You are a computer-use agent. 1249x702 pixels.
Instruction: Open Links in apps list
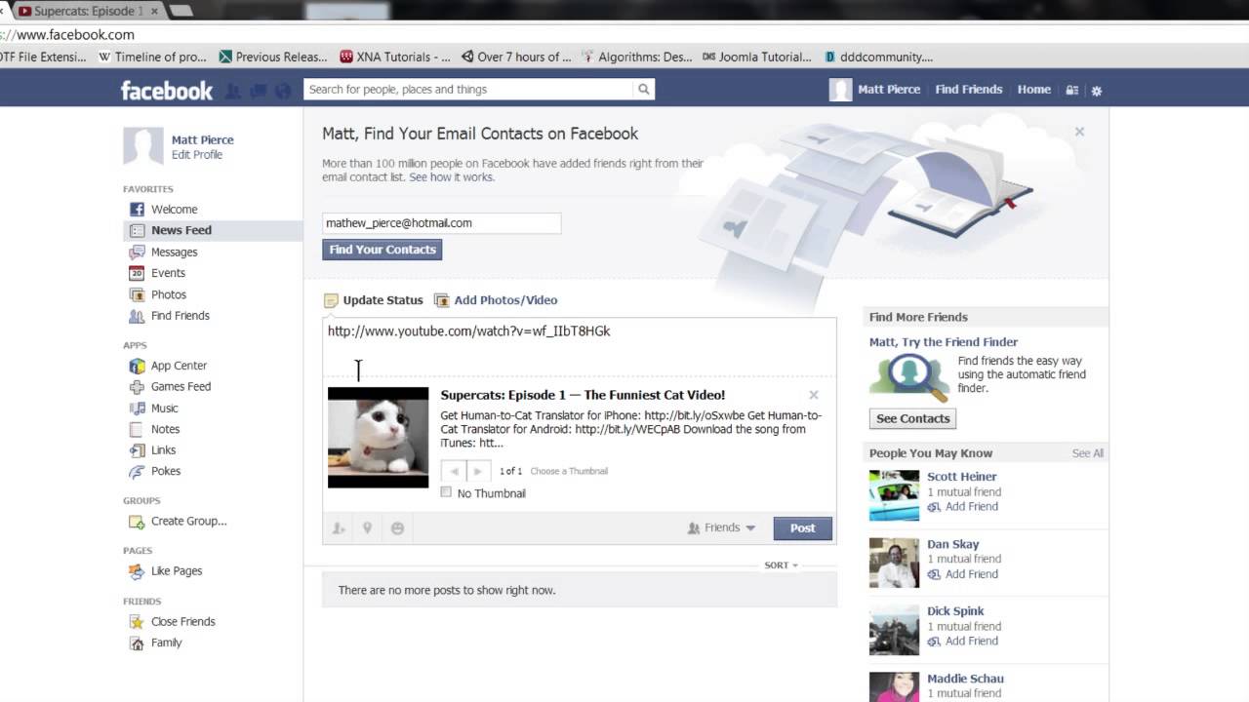[x=163, y=450]
